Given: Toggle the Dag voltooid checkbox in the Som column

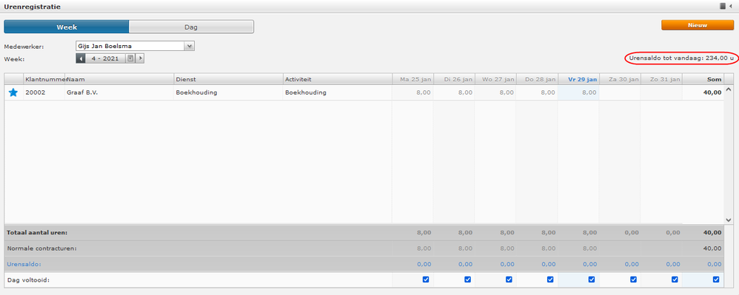Looking at the screenshot, I should [716, 279].
